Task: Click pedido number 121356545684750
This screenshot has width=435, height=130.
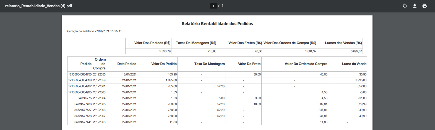Action: tap(80, 74)
